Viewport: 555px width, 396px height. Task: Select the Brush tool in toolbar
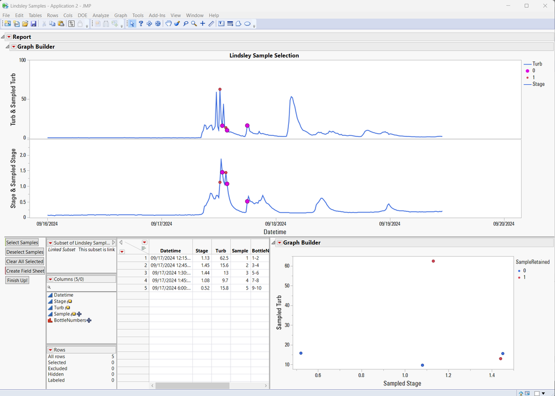tap(177, 24)
